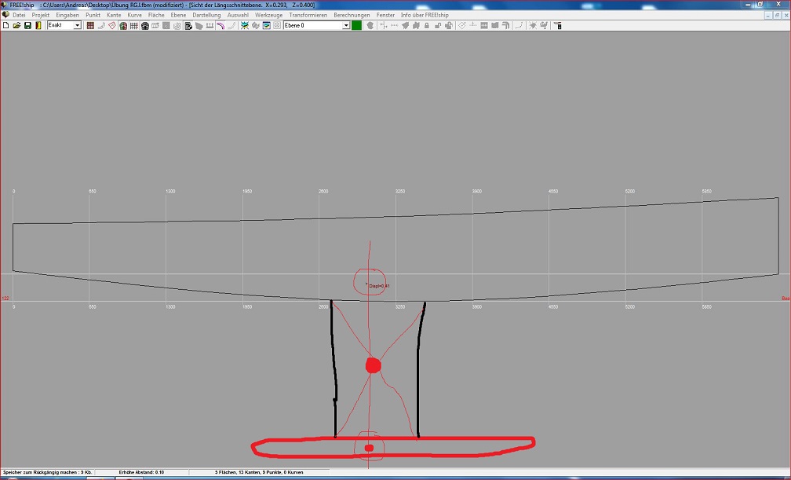Viewport: 791px width, 480px height.
Task: Open the Berechnungen menu
Action: (352, 15)
